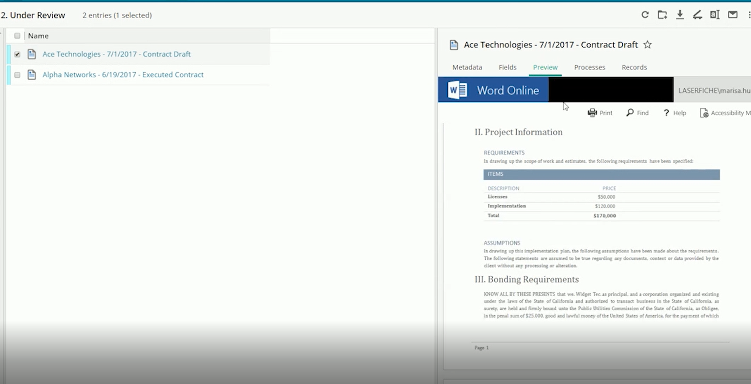
Task: Open the more options vertical dots menu
Action: (x=749, y=15)
